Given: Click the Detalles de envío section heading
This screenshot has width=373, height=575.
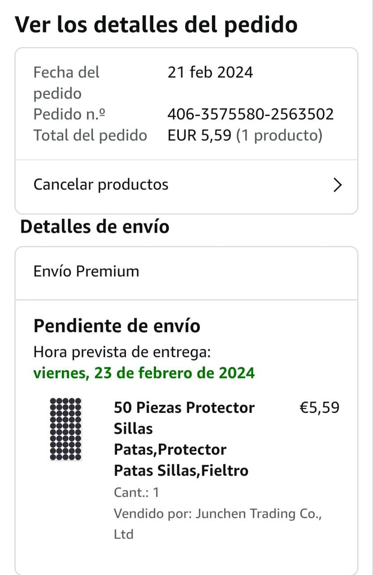Looking at the screenshot, I should pyautogui.click(x=95, y=227).
